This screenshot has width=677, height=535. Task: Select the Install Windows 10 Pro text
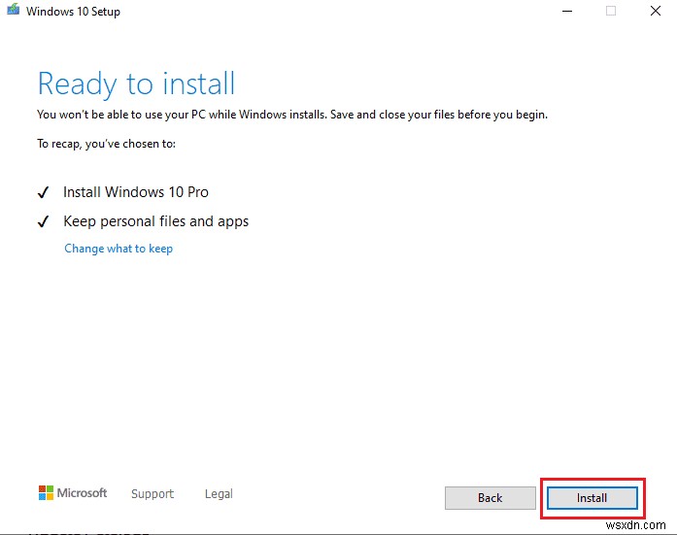pos(136,192)
